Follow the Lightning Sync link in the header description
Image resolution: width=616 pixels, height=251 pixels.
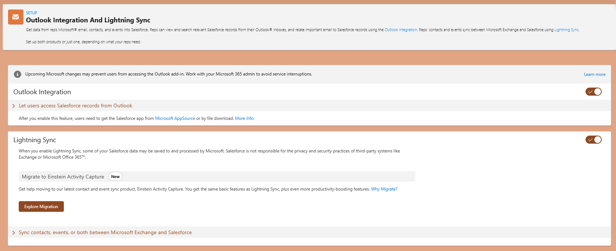[x=566, y=30]
